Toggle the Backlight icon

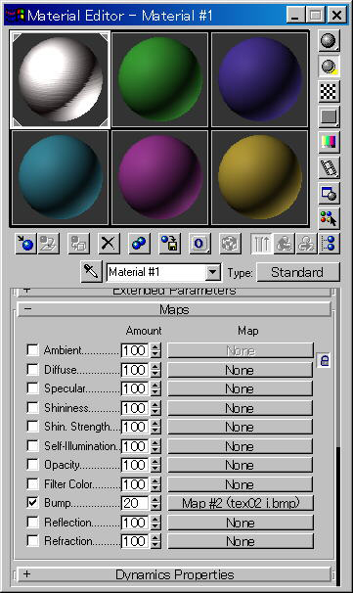329,67
